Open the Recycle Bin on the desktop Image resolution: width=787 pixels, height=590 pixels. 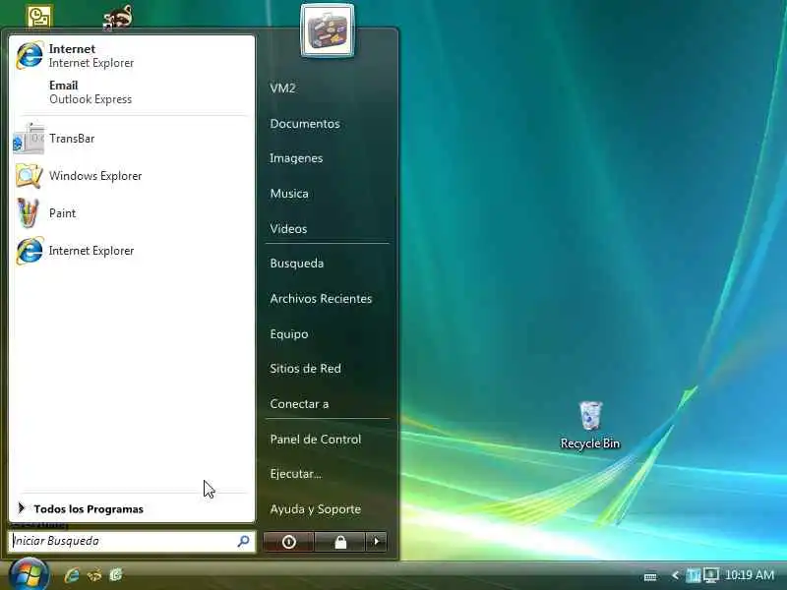(590, 426)
